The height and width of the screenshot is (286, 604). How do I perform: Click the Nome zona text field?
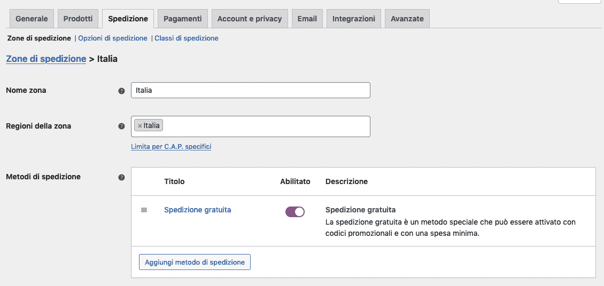250,90
